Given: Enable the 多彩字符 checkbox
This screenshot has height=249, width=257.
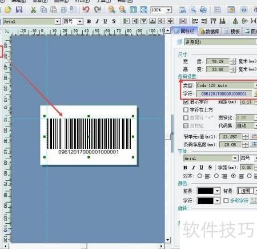Looking at the screenshot, I should pos(226,200).
